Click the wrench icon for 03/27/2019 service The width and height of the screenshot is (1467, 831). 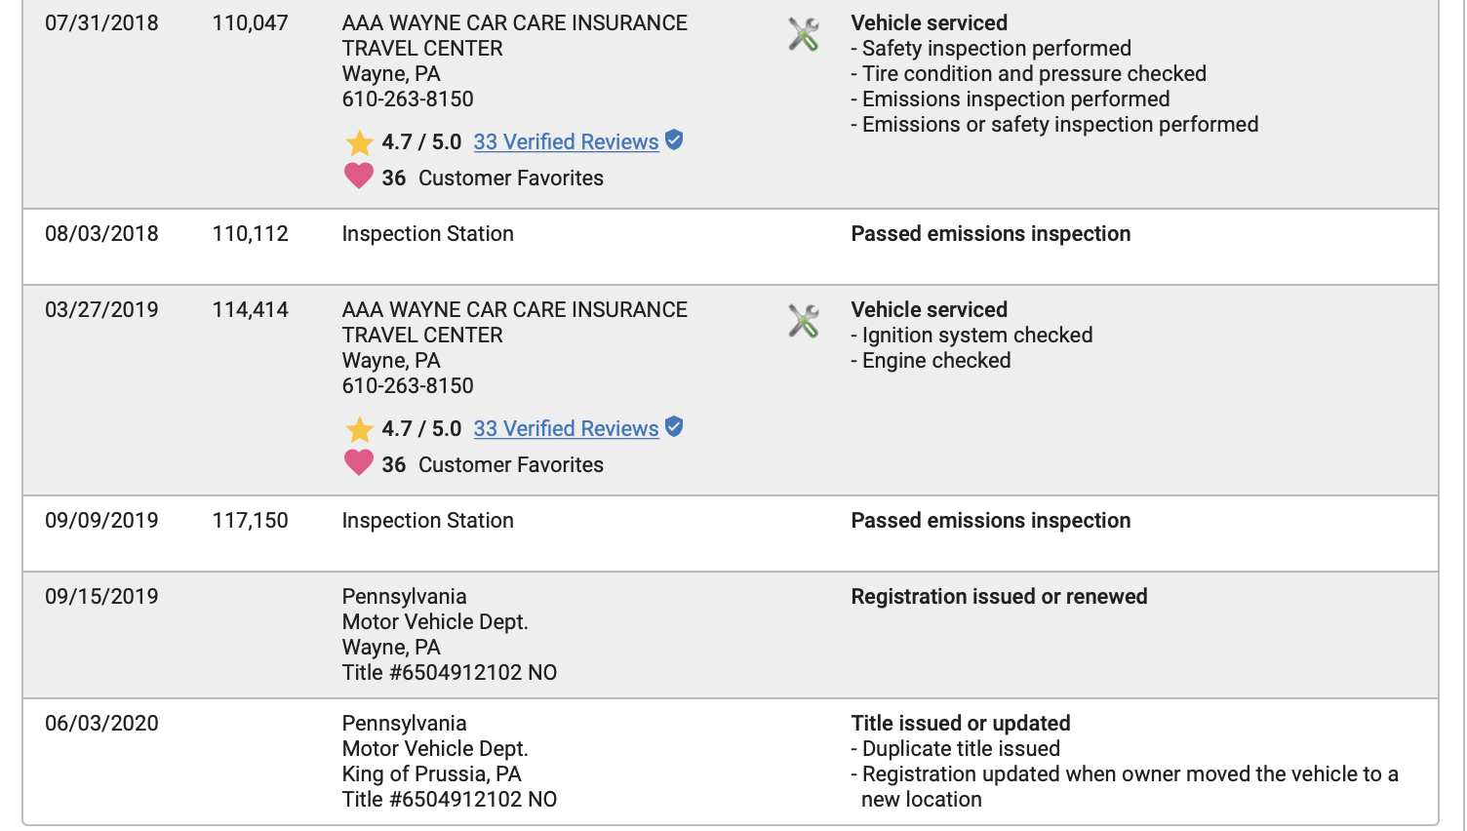[803, 322]
